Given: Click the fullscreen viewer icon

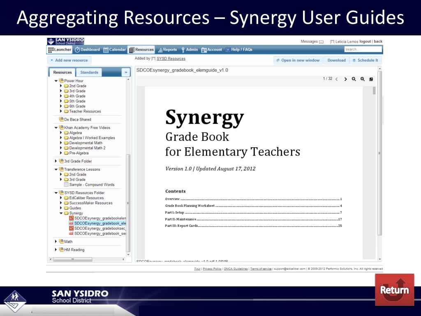Looking at the screenshot, I should [371, 79].
